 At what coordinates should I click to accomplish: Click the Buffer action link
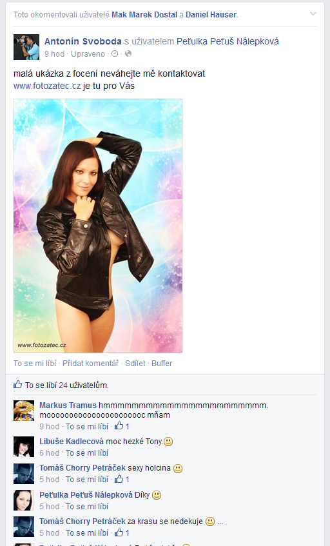[x=162, y=363]
